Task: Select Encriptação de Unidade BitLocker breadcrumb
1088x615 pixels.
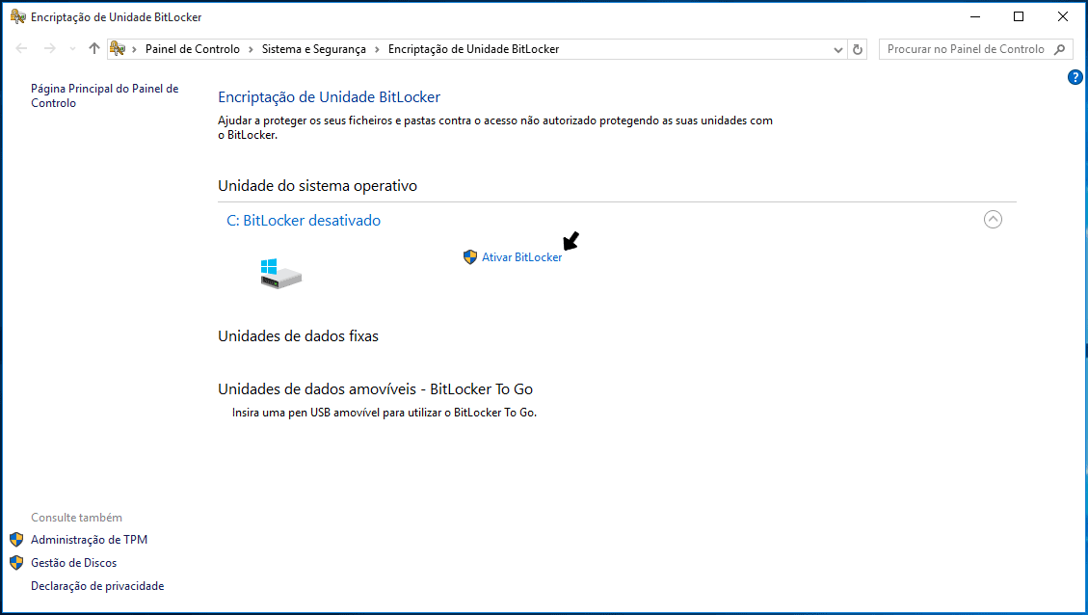Action: tap(473, 49)
